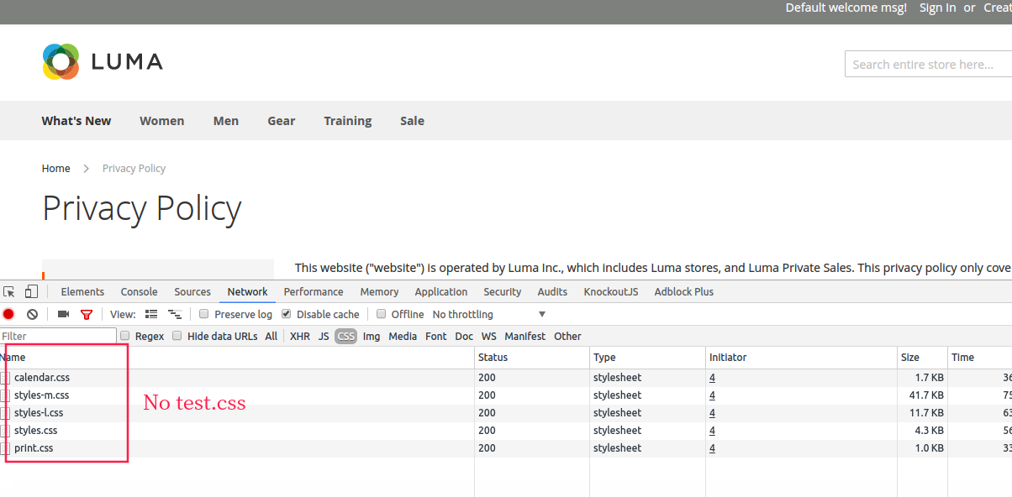
Task: Filter requests by Manifest
Action: [x=525, y=336]
